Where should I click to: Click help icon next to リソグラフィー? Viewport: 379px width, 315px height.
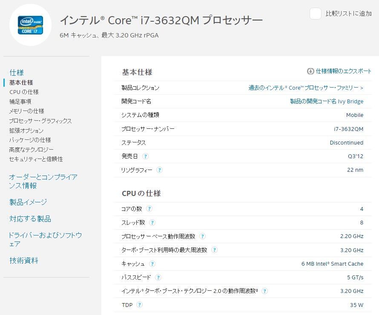tap(159, 170)
